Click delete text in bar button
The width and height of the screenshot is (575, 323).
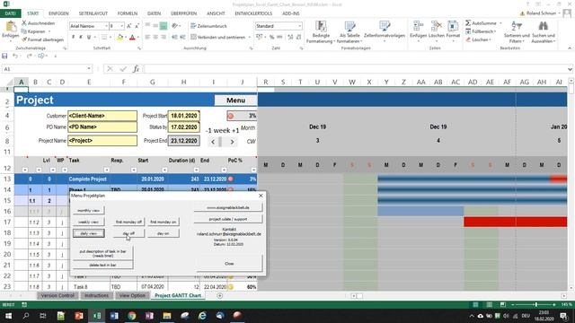102,265
